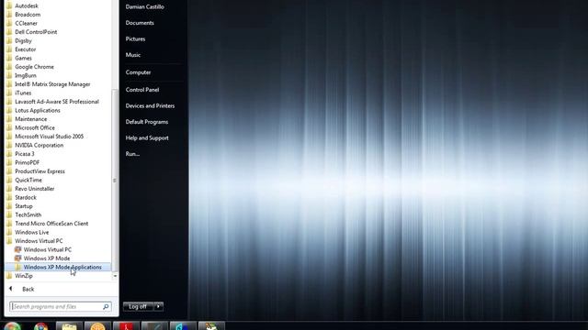Open Devices and Printers
Viewport: 588px width, 330px height.
[150, 106]
